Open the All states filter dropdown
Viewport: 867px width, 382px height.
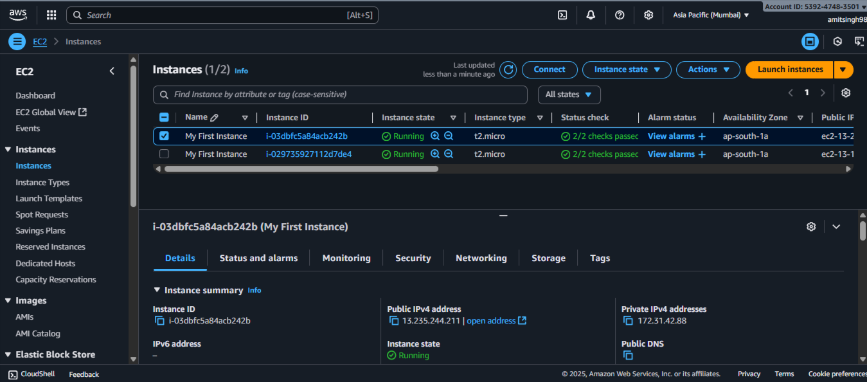(x=569, y=95)
